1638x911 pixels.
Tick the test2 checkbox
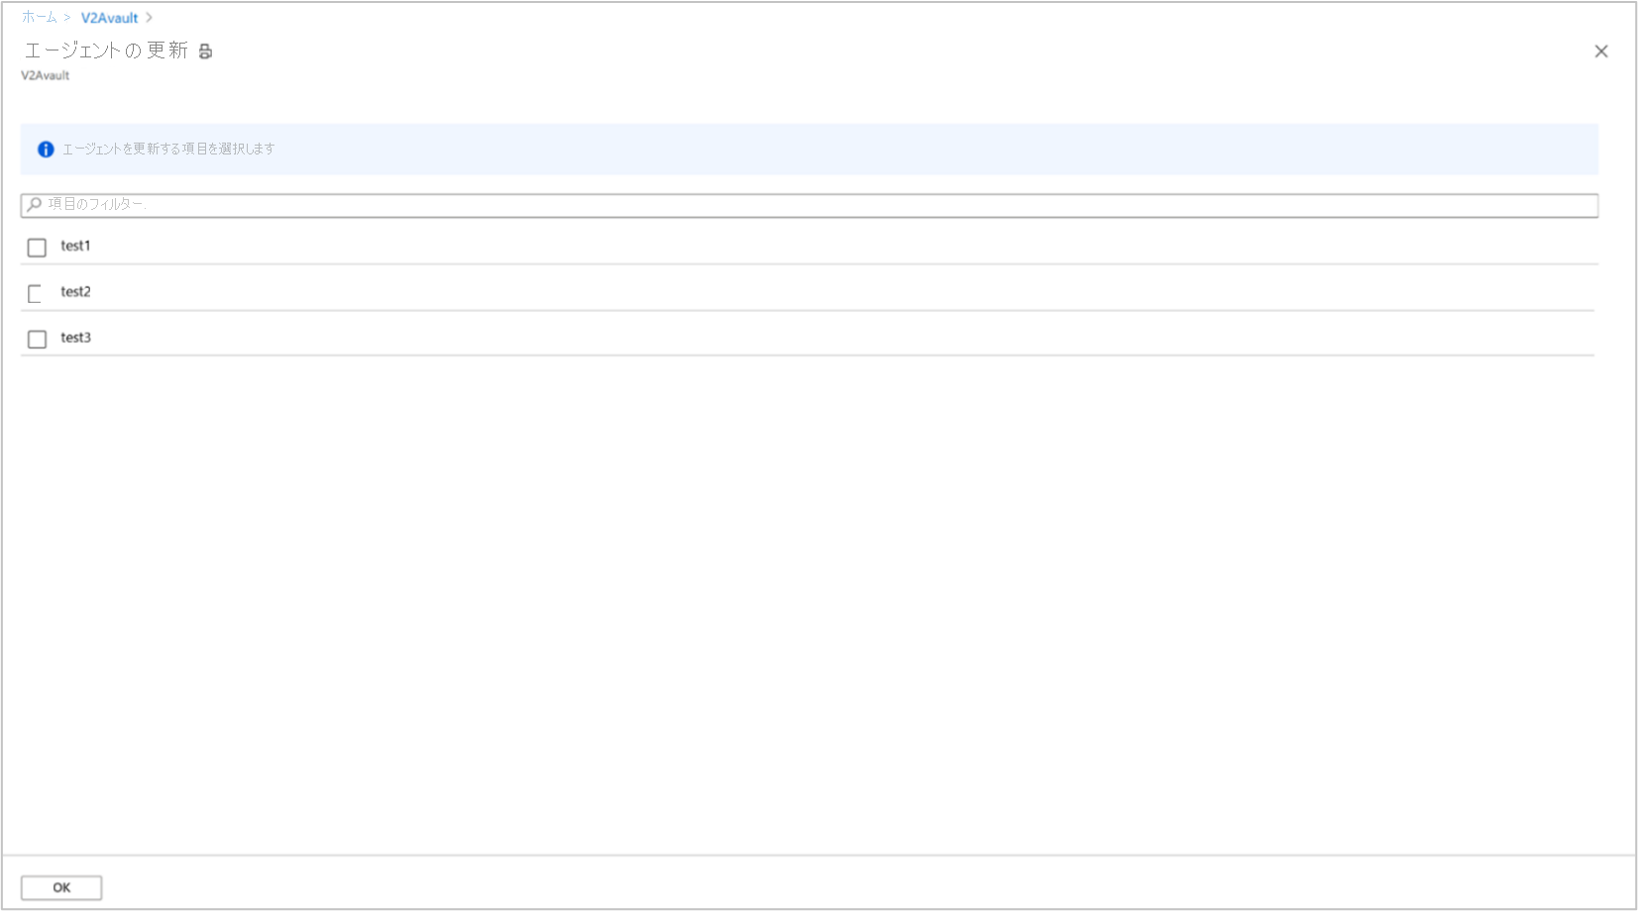[37, 293]
